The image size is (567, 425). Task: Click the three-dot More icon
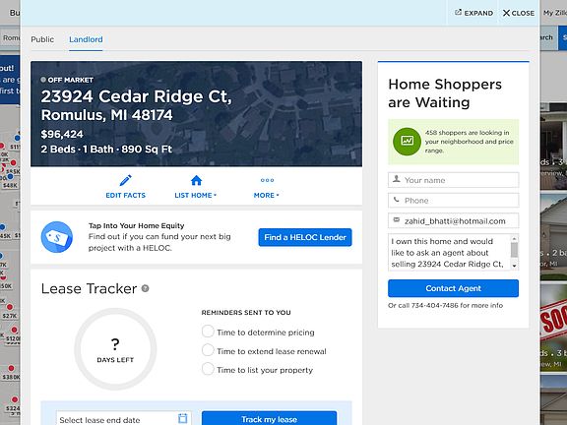pos(267,180)
